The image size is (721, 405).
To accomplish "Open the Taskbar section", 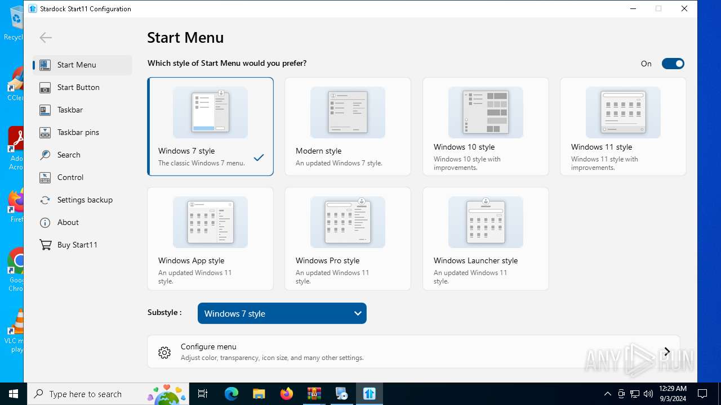I will [x=82, y=110].
